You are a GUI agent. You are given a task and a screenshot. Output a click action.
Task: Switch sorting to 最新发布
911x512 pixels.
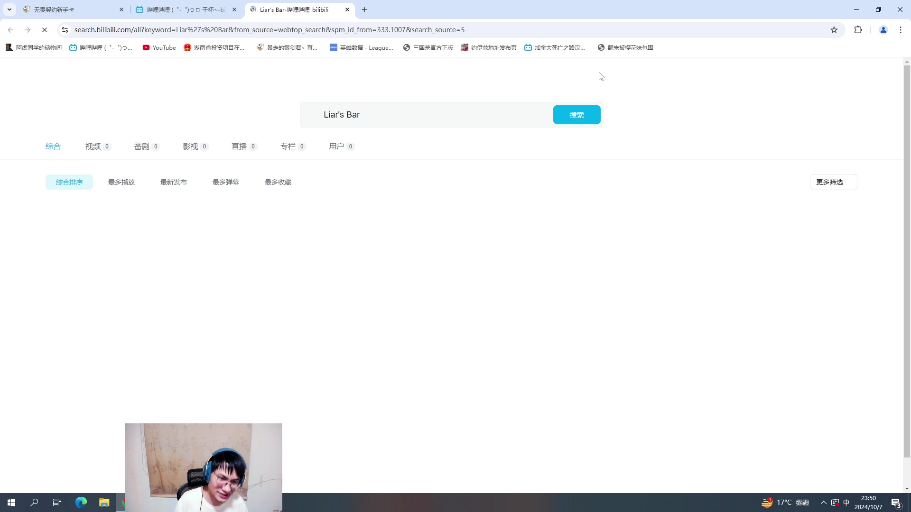[174, 182]
